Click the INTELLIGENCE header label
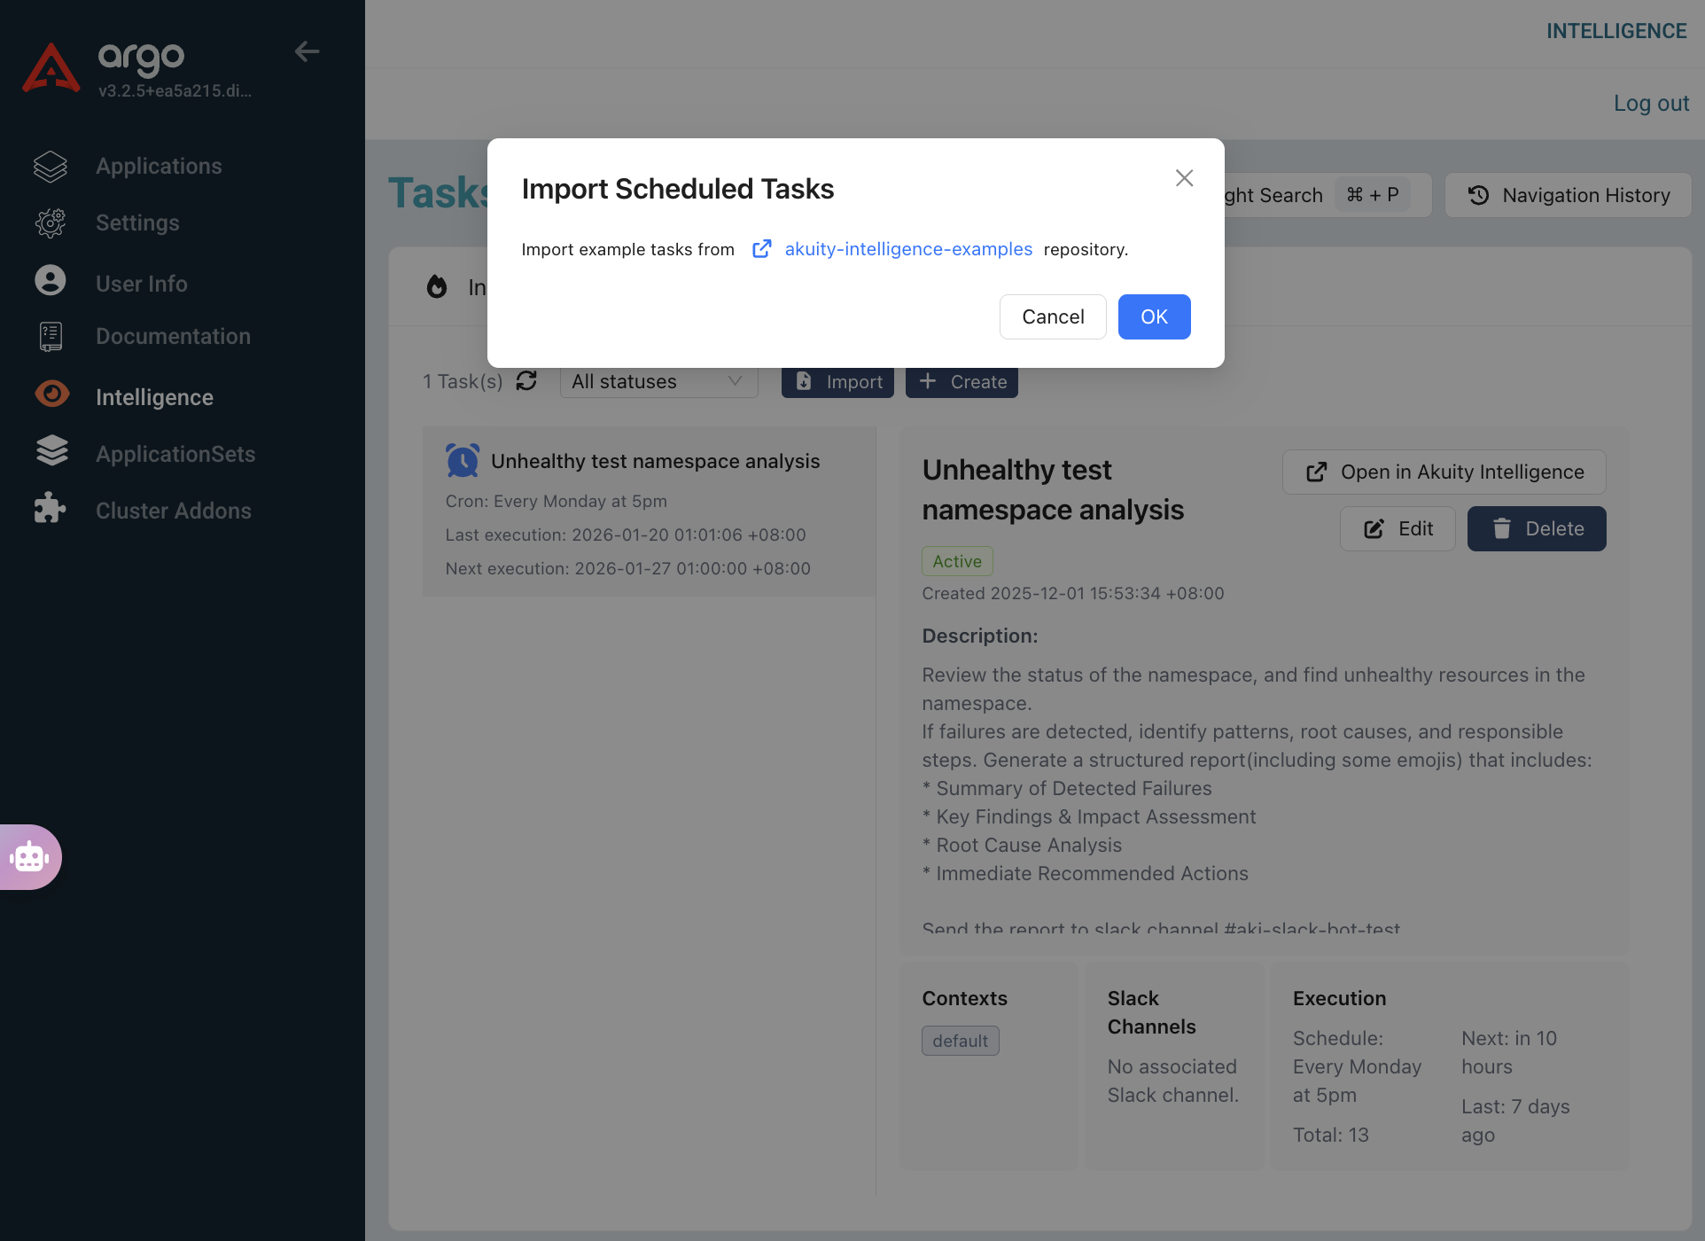The width and height of the screenshot is (1705, 1241). point(1616,31)
